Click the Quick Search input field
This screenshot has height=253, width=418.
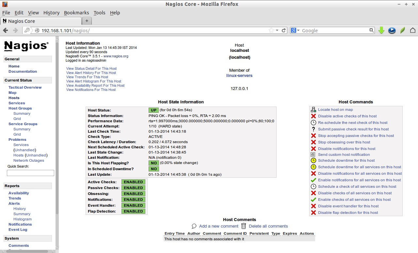click(30, 173)
